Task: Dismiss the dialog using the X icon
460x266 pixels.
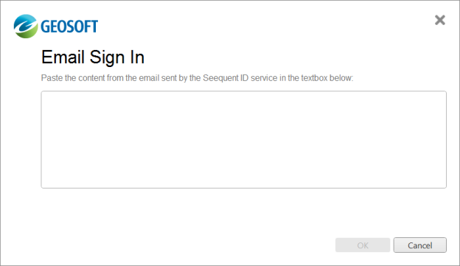Action: (440, 20)
